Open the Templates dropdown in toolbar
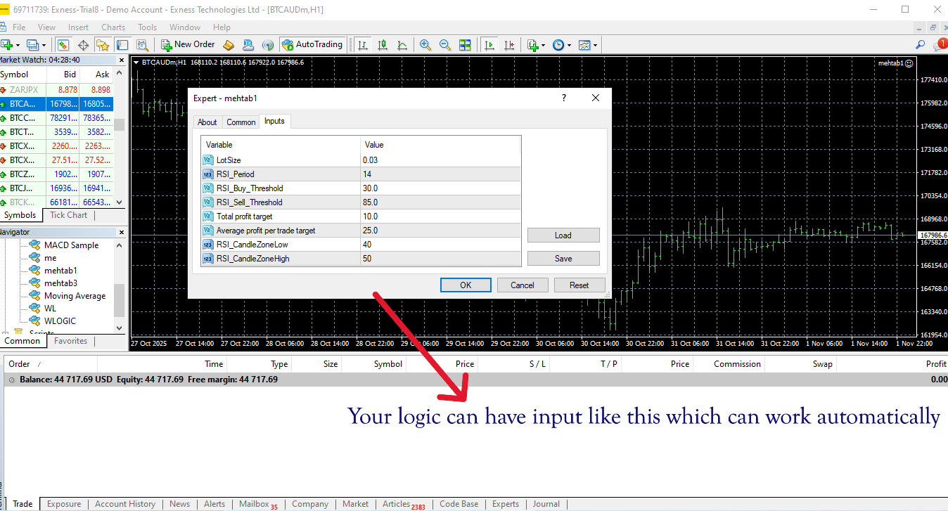Image resolution: width=948 pixels, height=511 pixels. tap(588, 44)
